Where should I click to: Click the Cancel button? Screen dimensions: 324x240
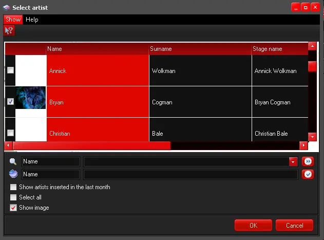(294, 225)
